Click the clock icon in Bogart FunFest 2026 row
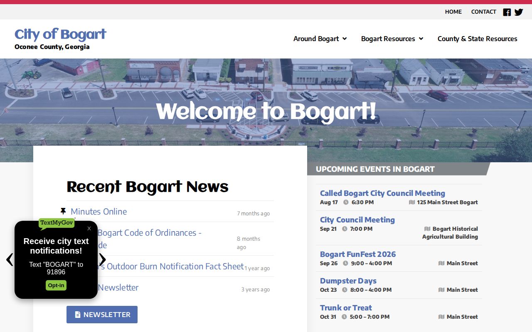Image resolution: width=532 pixels, height=332 pixels. pyautogui.click(x=345, y=264)
